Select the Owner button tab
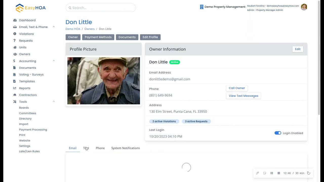Screen dimensions: 324x182 [x=73, y=37]
